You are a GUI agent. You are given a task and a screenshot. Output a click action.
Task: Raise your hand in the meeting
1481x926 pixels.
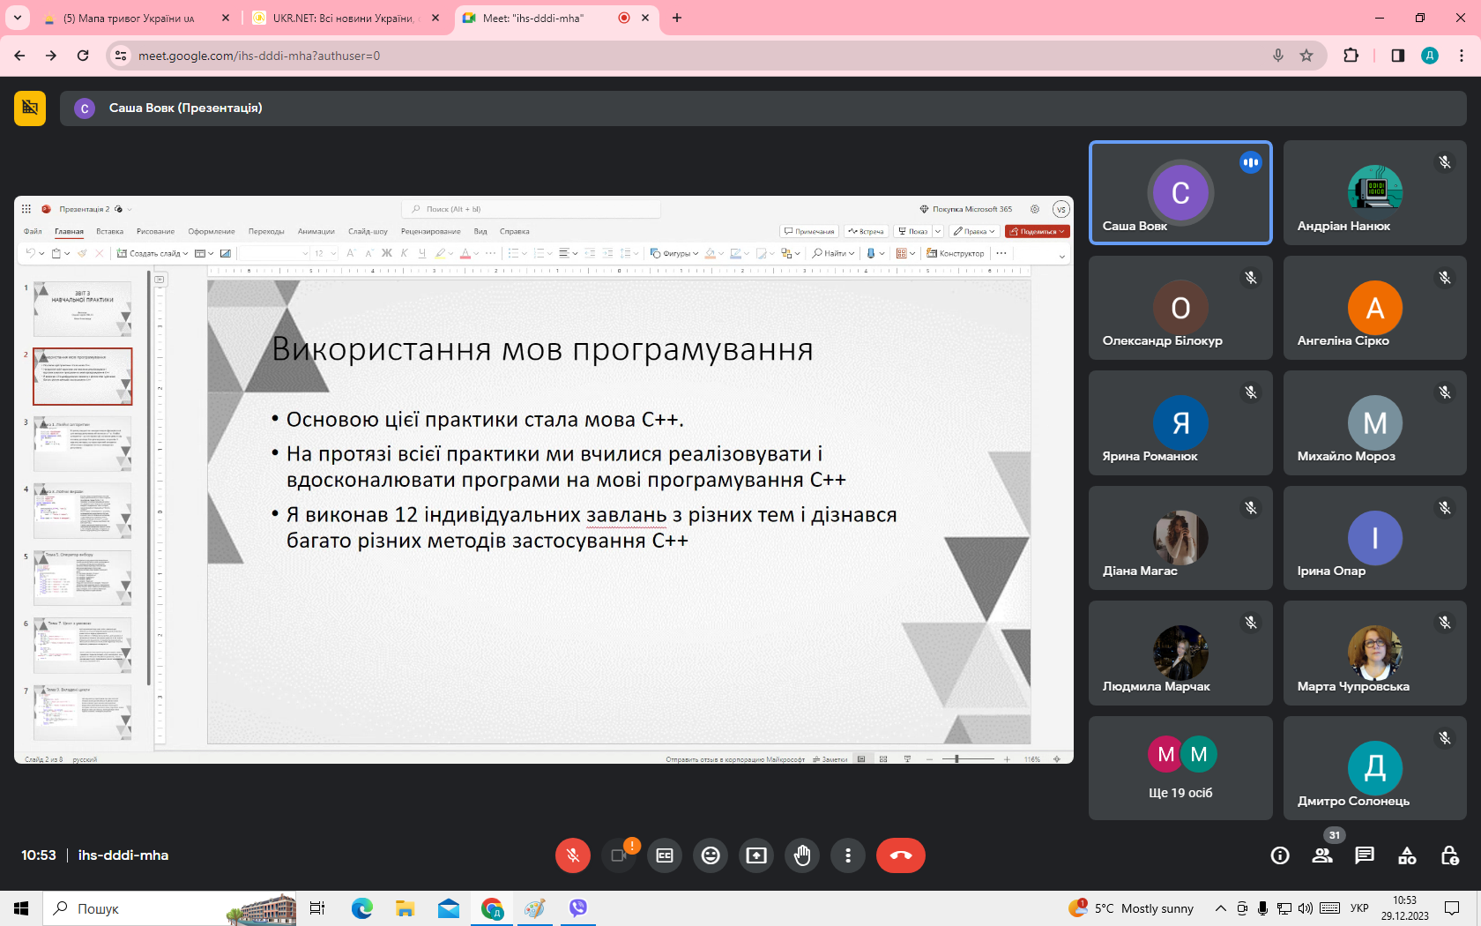click(x=802, y=855)
